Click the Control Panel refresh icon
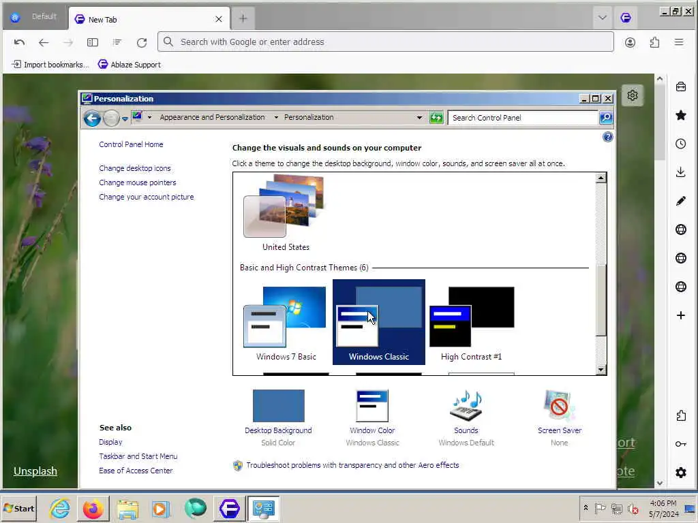Viewport: 698px width, 523px height. point(436,118)
